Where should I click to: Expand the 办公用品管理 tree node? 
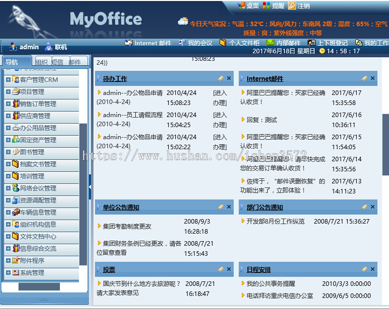(8, 128)
